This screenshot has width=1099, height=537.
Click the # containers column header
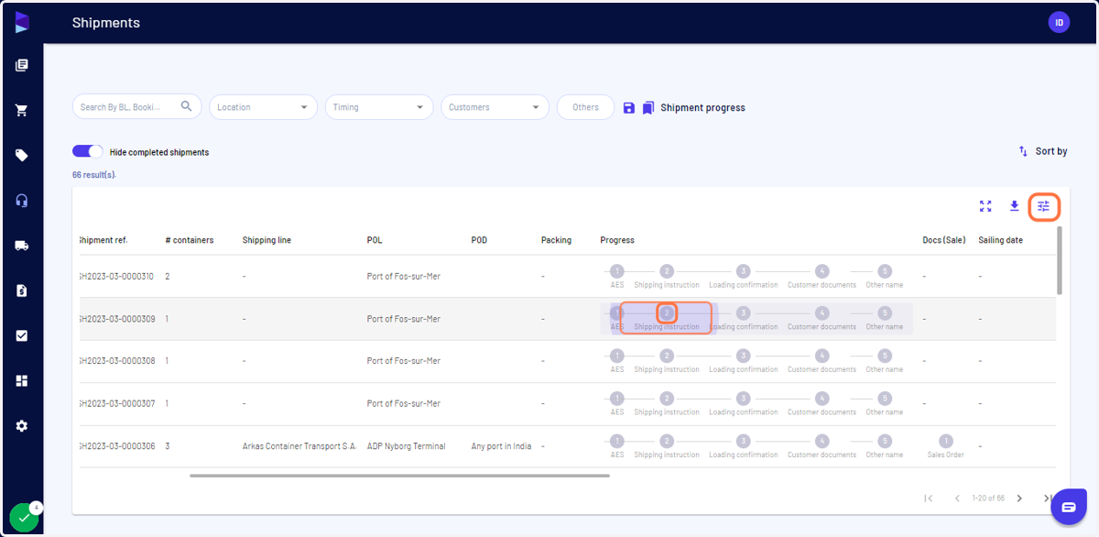tap(190, 240)
